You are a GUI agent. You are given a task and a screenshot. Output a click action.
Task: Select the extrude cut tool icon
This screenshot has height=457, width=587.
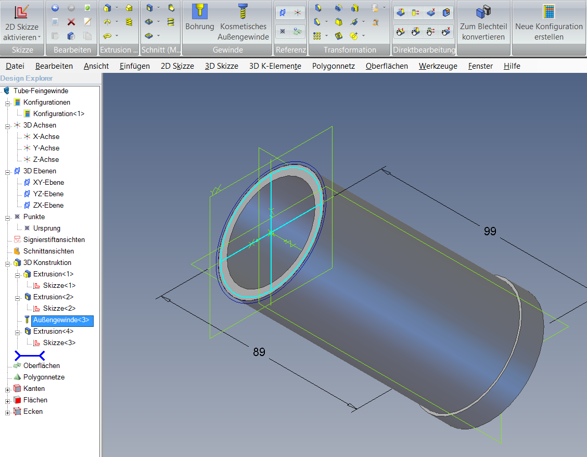[149, 8]
